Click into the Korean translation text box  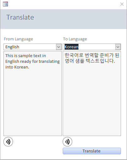92,93
